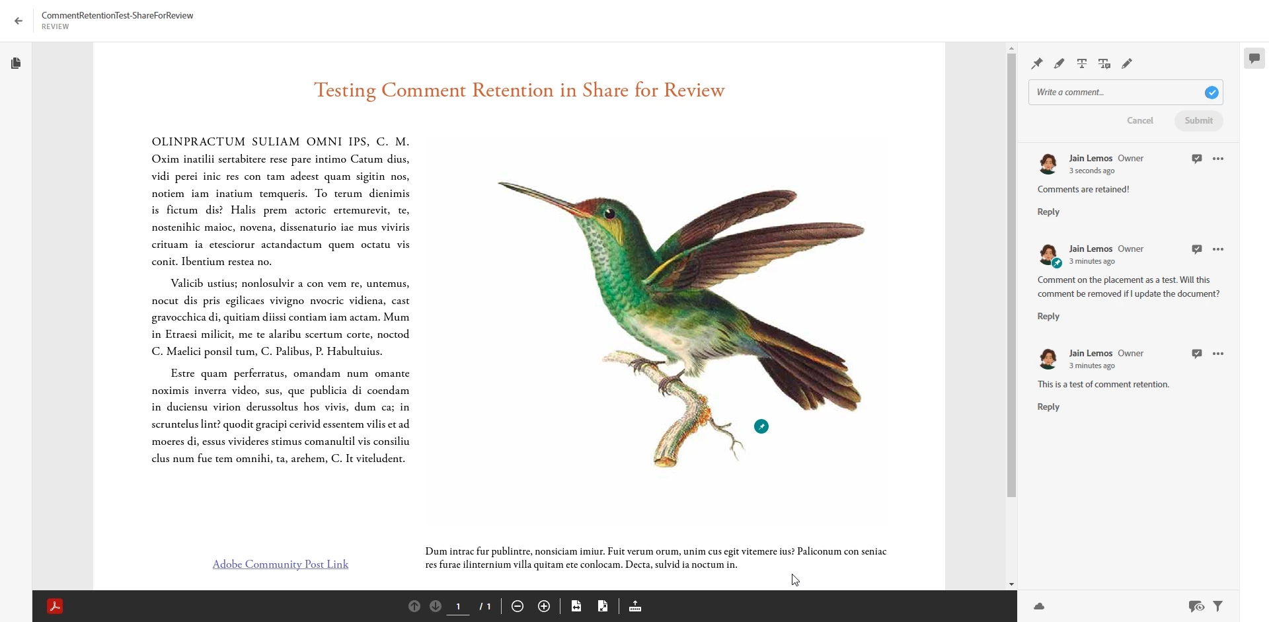Image resolution: width=1269 pixels, height=622 pixels.
Task: Click the '3 seconds ago' timestamp
Action: pyautogui.click(x=1092, y=171)
